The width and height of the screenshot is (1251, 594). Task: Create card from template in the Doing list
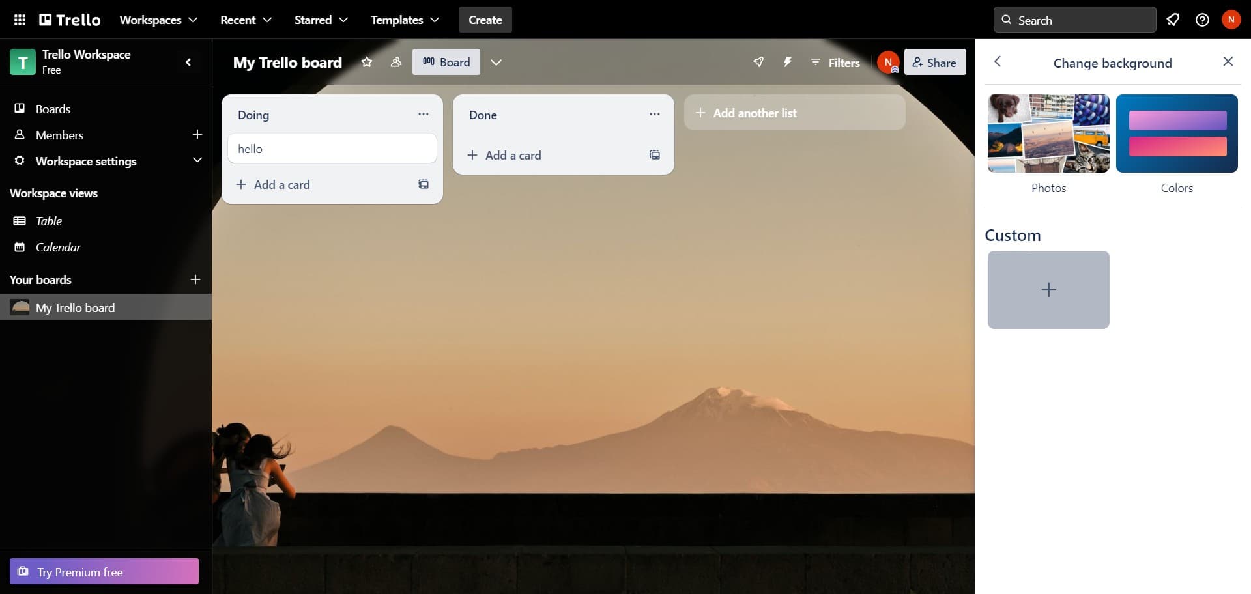click(423, 184)
